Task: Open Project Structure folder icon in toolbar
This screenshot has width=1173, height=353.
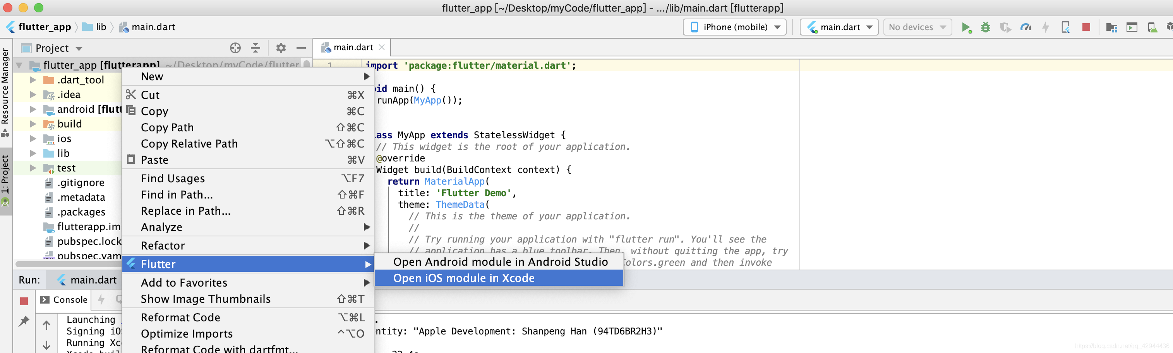Action: [x=1111, y=27]
